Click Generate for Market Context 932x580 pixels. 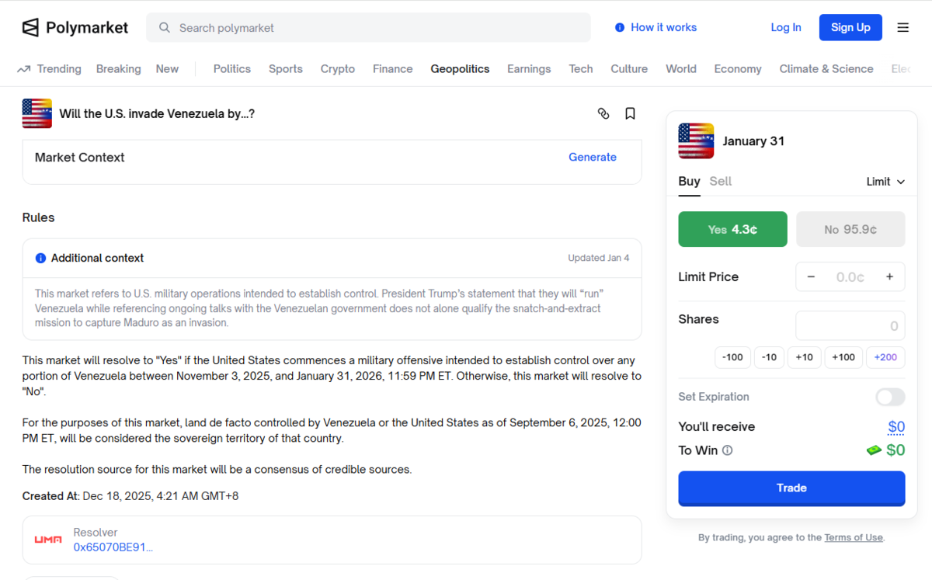(x=593, y=157)
